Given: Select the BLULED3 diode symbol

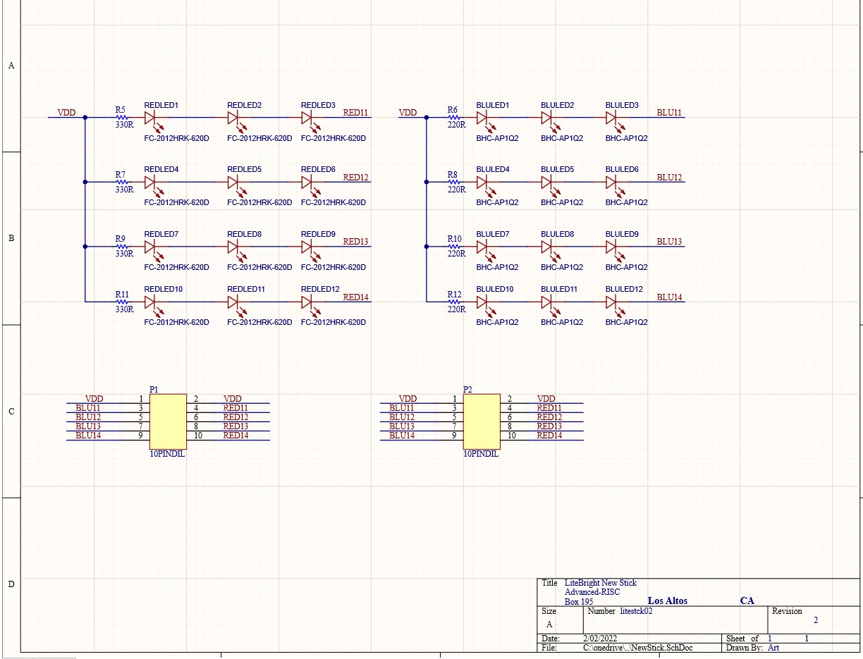Looking at the screenshot, I should [x=611, y=118].
